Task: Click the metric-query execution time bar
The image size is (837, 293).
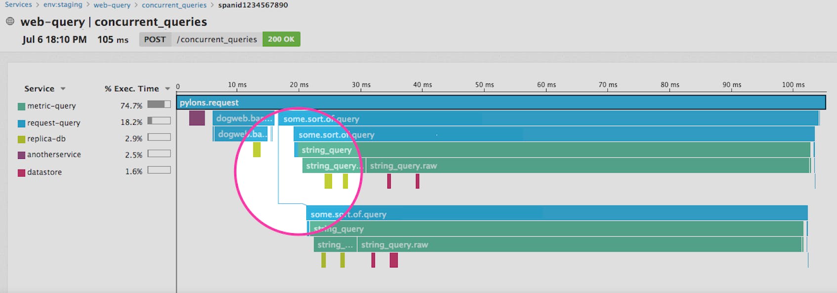Action: coord(159,105)
